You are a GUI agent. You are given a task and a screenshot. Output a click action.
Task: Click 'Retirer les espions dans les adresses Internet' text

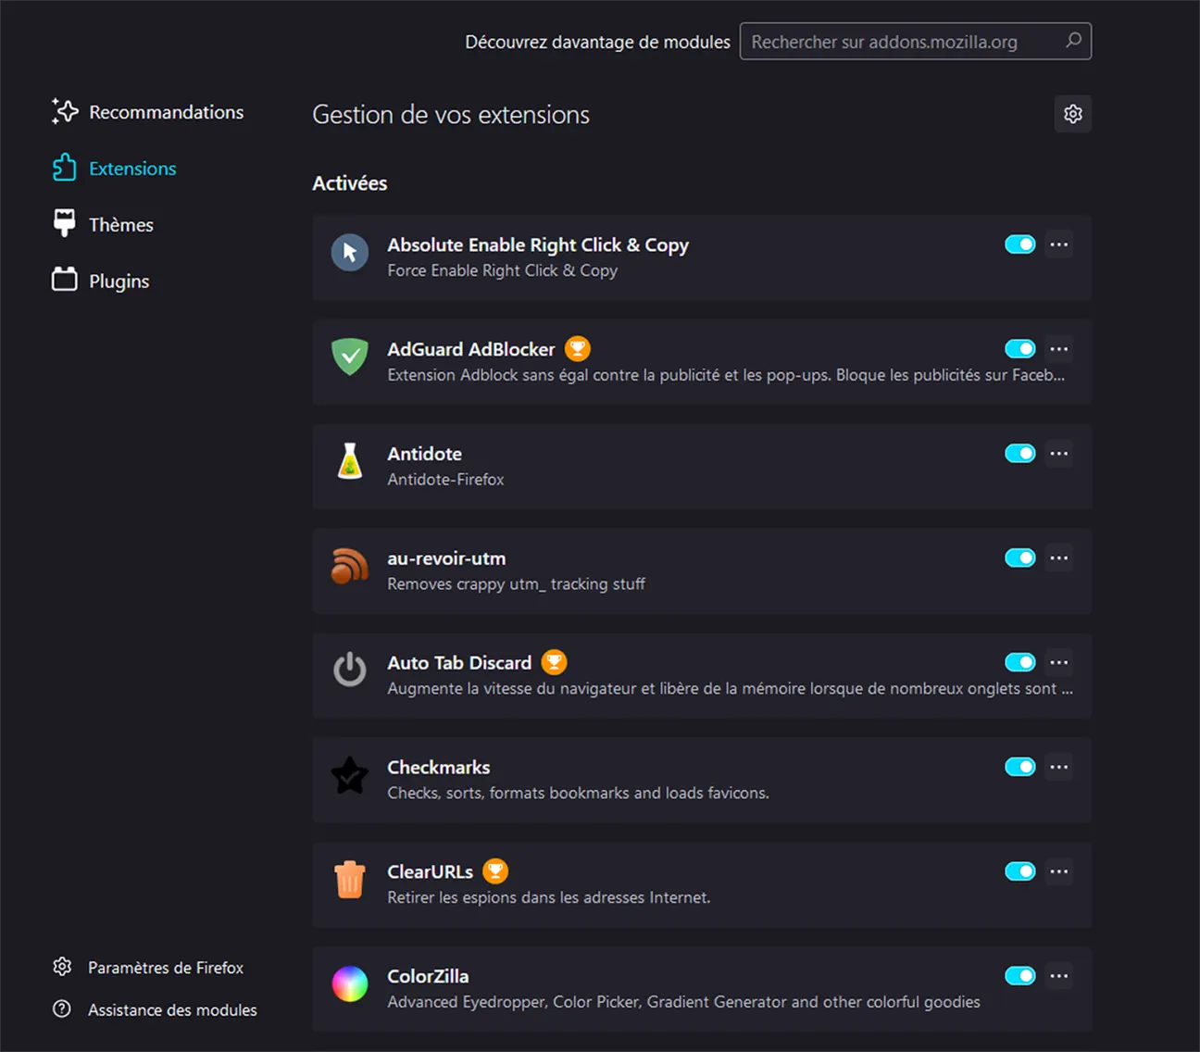point(549,897)
